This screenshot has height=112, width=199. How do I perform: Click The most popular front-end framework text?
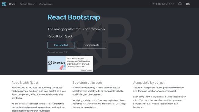(76, 29)
